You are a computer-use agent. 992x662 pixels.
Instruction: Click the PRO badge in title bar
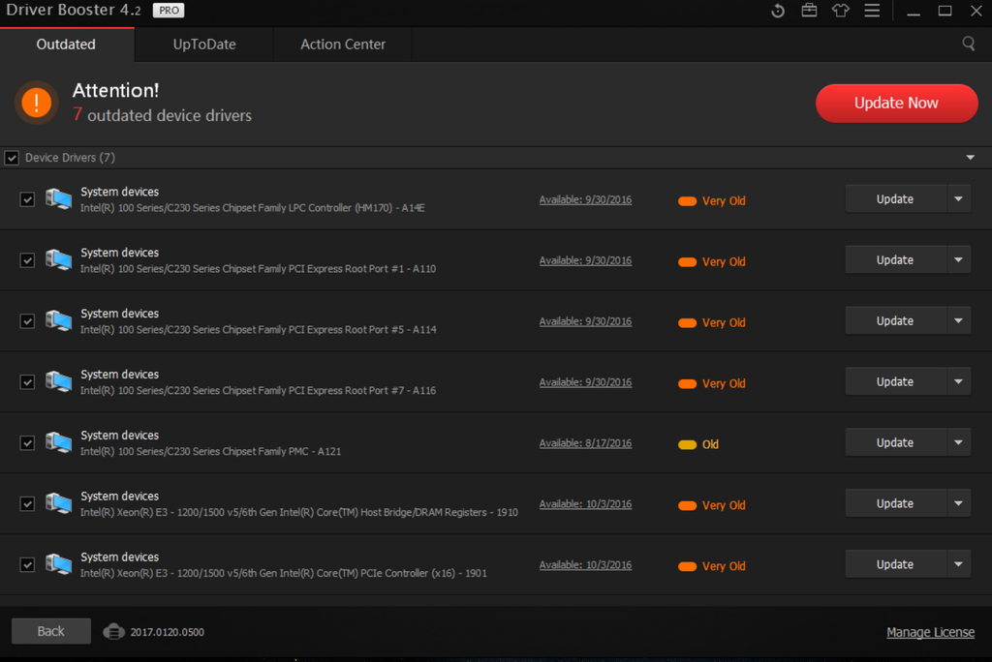point(169,11)
